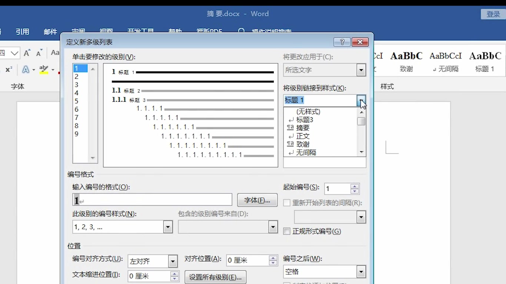506x284 pixels.
Task: Select level 3 in the level list
Action: 80,85
